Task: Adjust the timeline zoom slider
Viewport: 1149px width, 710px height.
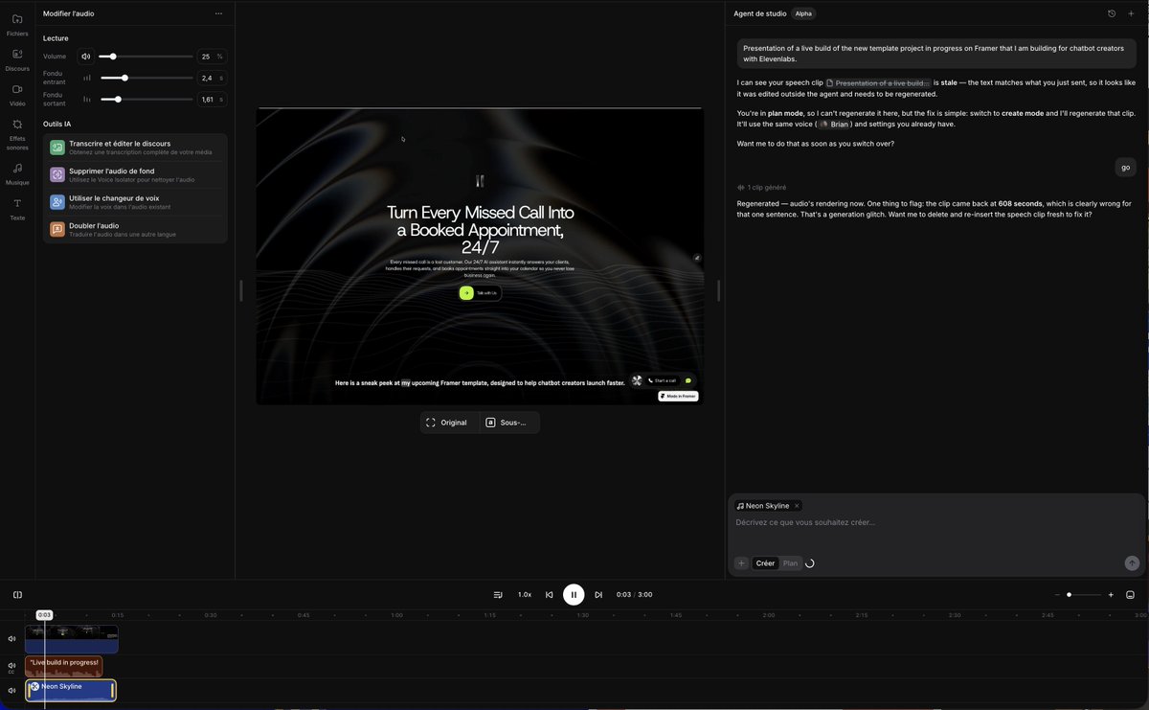Action: (1084, 595)
